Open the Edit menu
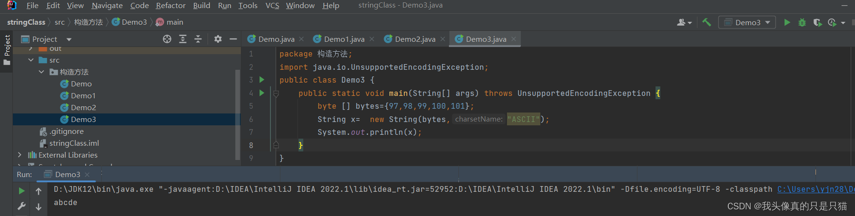This screenshot has width=855, height=216. point(53,5)
